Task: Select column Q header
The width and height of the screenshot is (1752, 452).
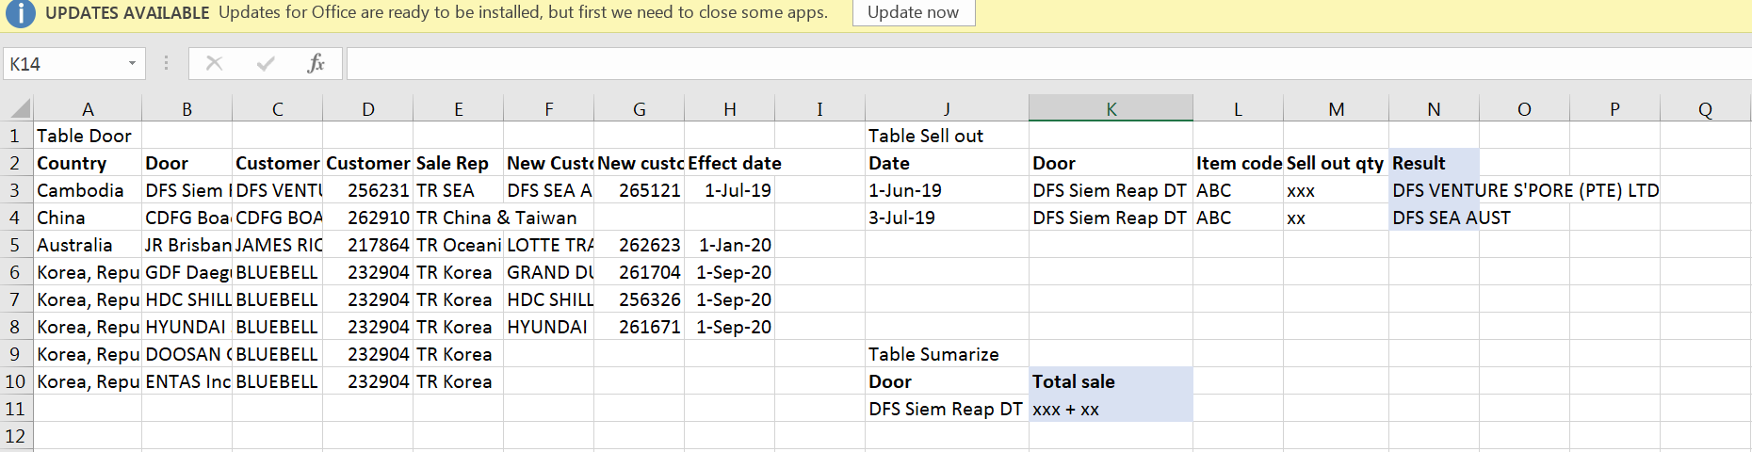Action: coord(1705,109)
